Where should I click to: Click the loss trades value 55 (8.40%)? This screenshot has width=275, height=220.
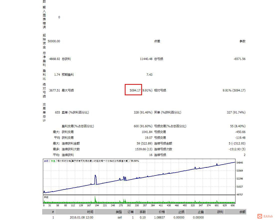tap(238, 126)
